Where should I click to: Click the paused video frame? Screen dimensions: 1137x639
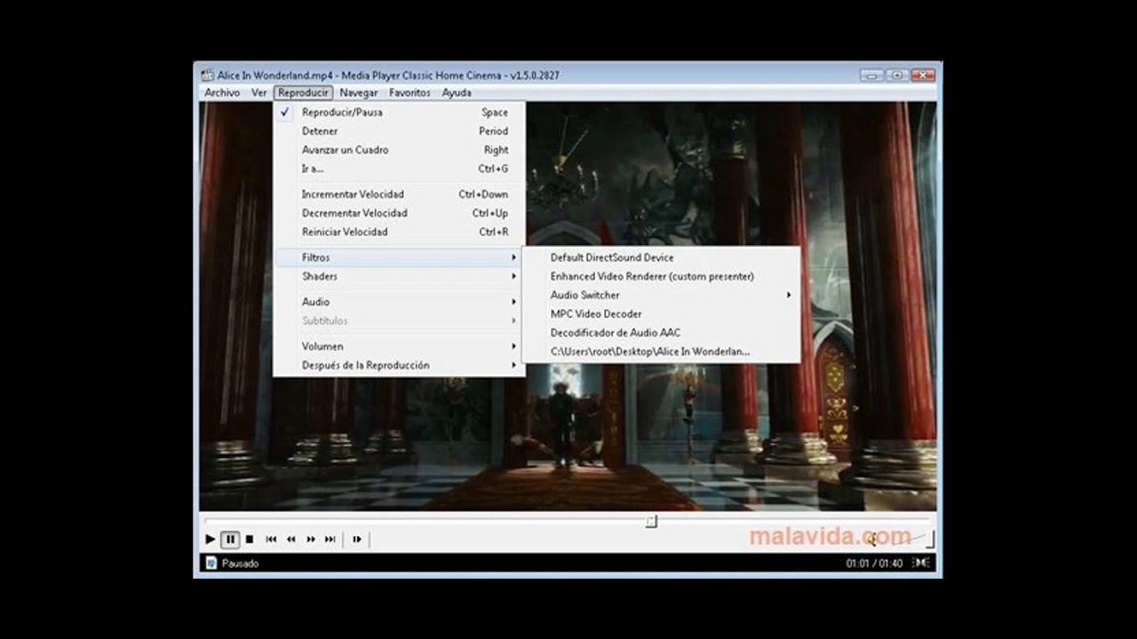click(568, 306)
